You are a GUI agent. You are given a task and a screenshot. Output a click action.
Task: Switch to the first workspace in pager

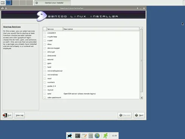(9, 3)
